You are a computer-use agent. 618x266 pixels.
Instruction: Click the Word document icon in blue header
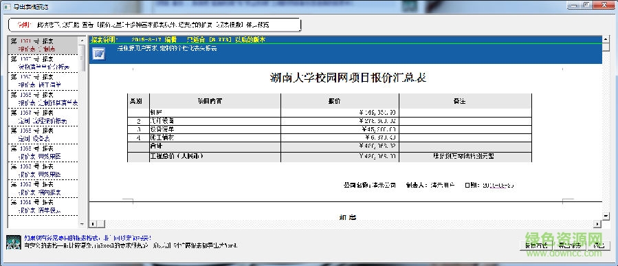(98, 54)
